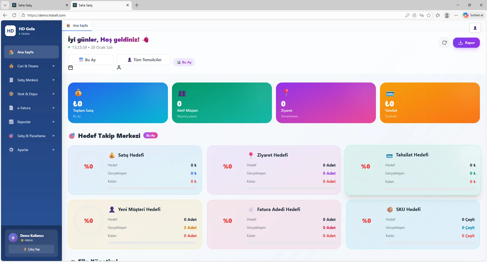Open Satış & Pazarlama from the sidebar
The width and height of the screenshot is (487, 262).
[31, 136]
